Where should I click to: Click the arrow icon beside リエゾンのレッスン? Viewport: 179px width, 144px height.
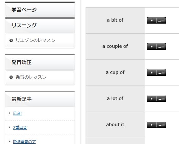(11, 40)
